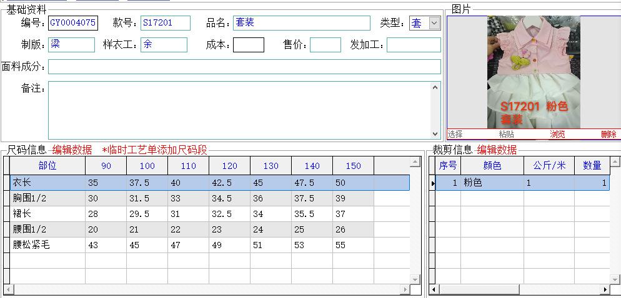
Task: Open the 类型 dropdown arrow
Action: coord(435,23)
